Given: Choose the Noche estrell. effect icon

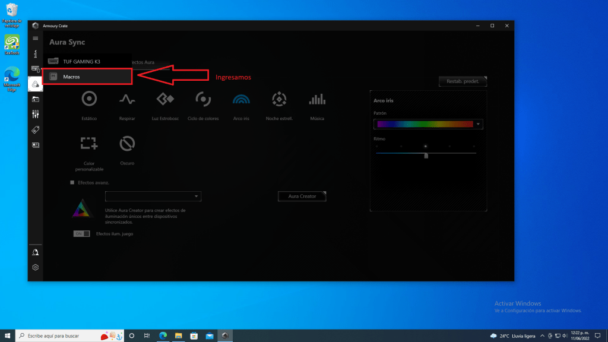Looking at the screenshot, I should tap(279, 99).
